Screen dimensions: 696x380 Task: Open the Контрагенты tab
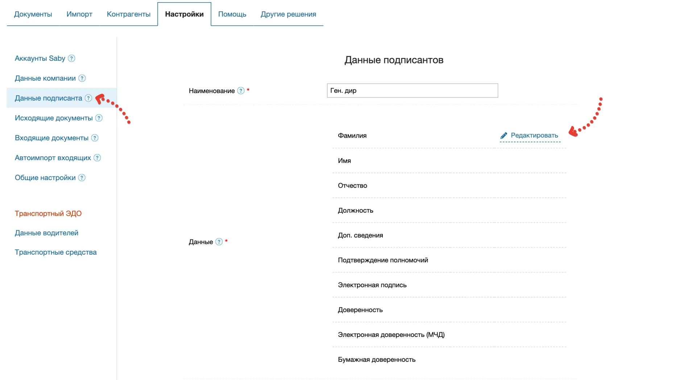click(x=129, y=14)
